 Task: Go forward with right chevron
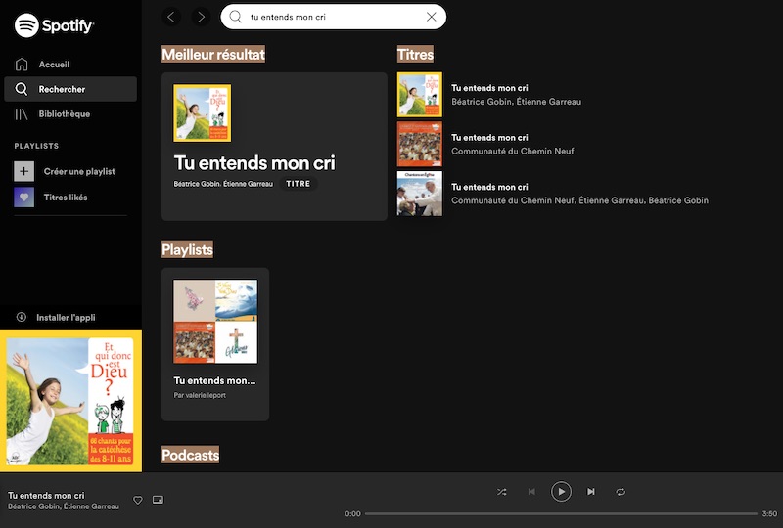click(x=201, y=17)
